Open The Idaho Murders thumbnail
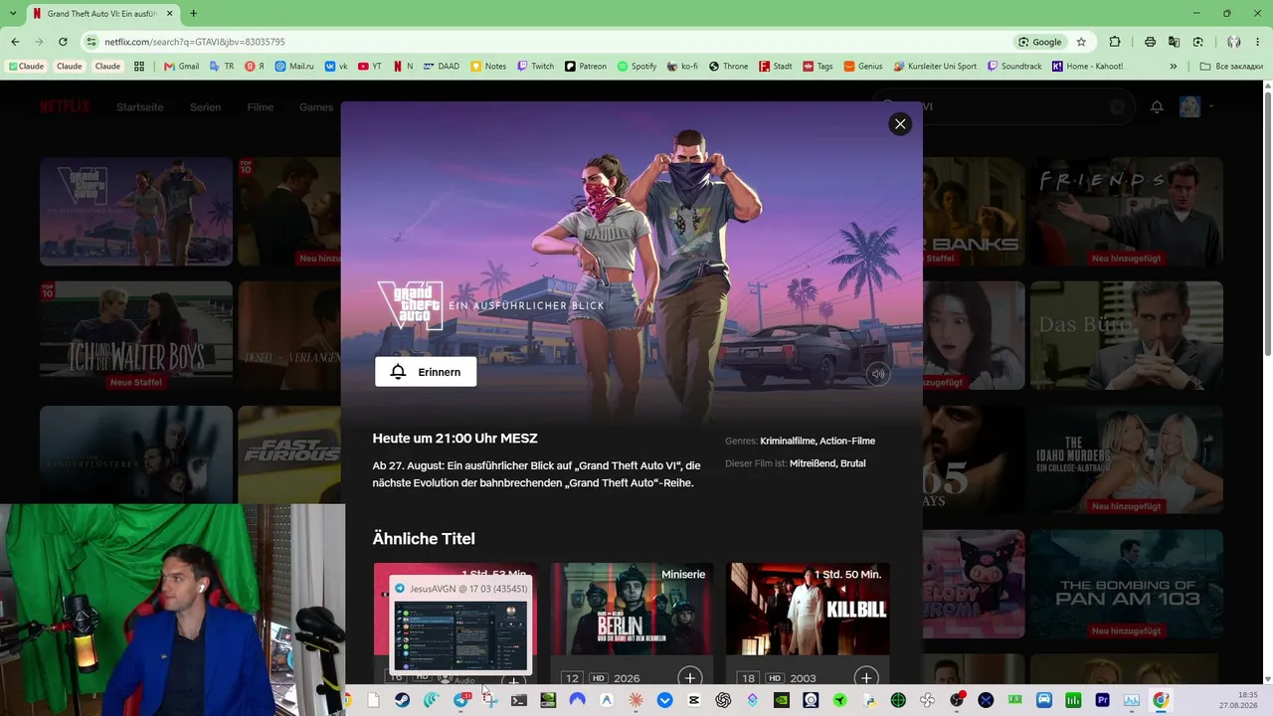This screenshot has width=1273, height=716. click(x=1126, y=459)
